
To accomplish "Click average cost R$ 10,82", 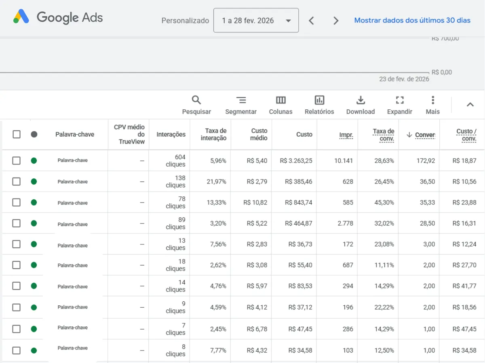I will (x=255, y=202).
